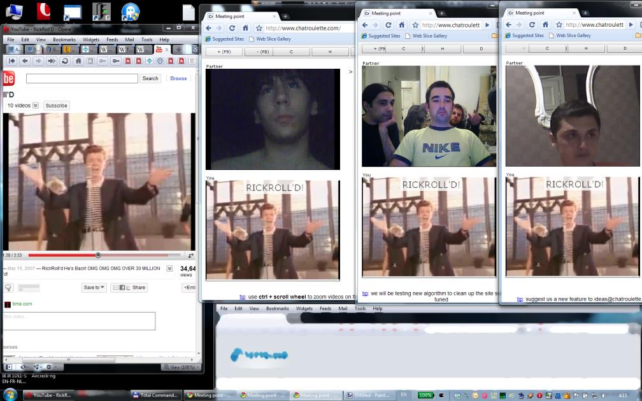Open the File menu in Opera

click(11, 39)
